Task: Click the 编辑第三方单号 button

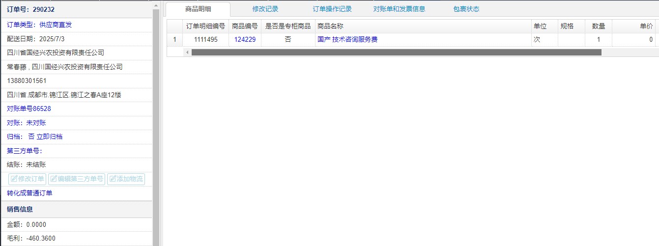Action: click(77, 179)
